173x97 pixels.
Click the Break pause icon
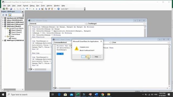36,9
